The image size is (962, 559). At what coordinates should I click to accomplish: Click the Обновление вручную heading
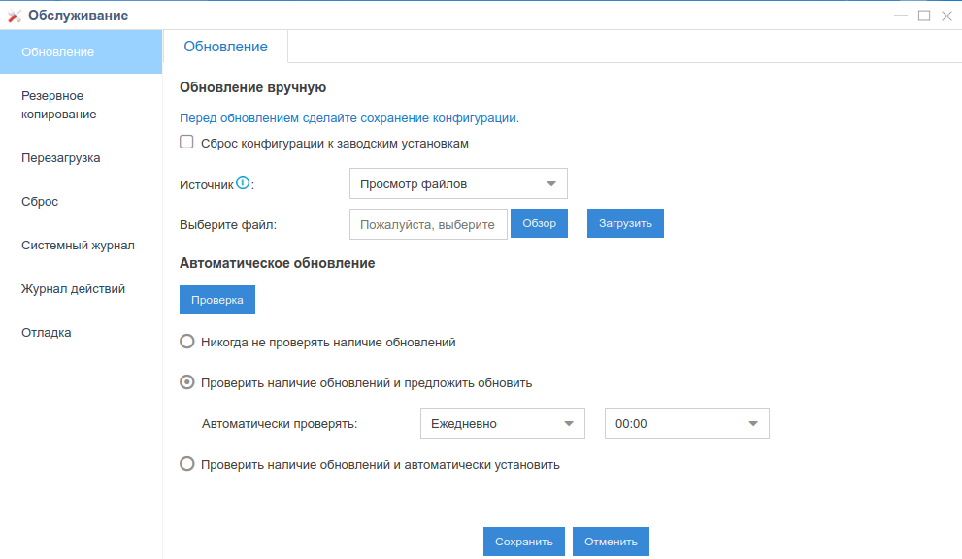point(252,87)
